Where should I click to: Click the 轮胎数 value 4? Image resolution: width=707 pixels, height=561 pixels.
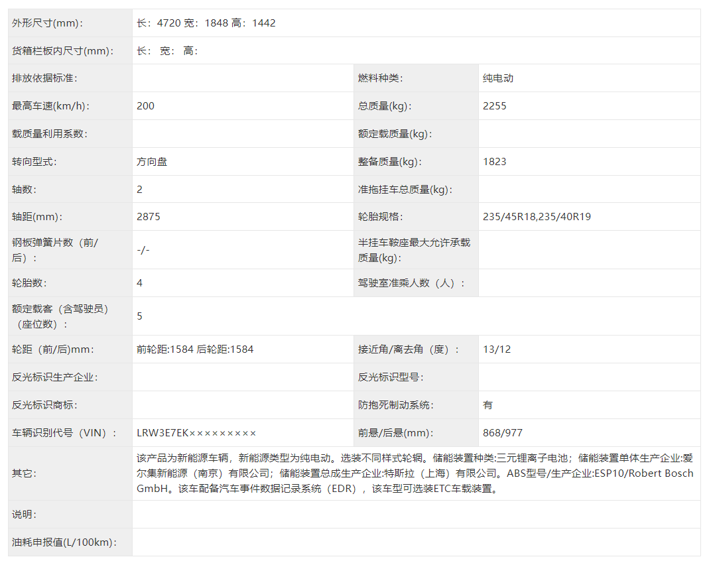pyautogui.click(x=139, y=282)
